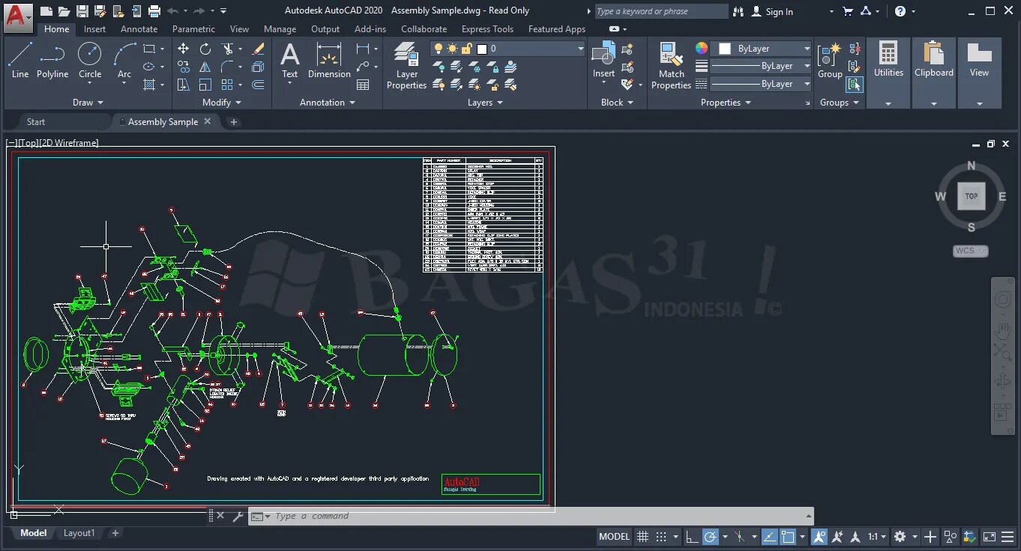Open the annotation scale 1:1 dropdown
The height and width of the screenshot is (551, 1021).
(x=876, y=537)
